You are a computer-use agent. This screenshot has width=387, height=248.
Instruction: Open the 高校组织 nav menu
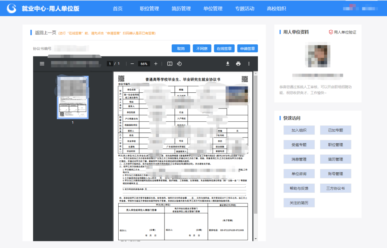click(x=276, y=9)
